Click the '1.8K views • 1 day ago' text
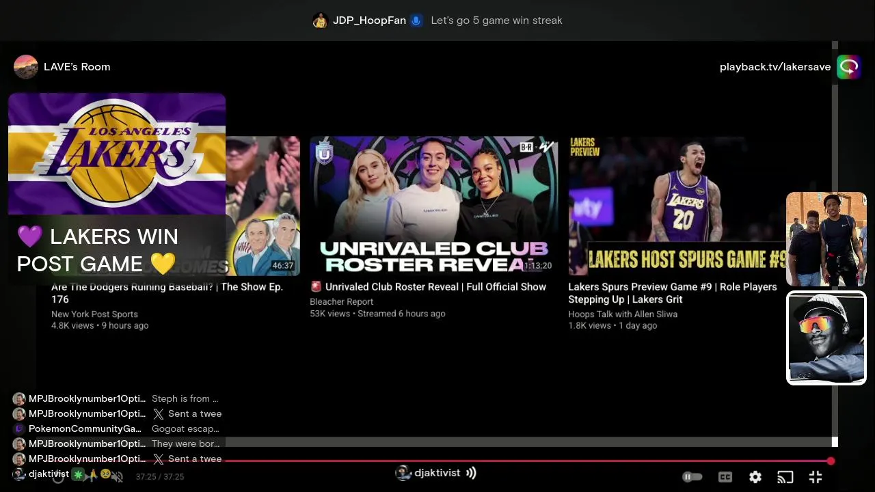The height and width of the screenshot is (492, 875). point(612,326)
